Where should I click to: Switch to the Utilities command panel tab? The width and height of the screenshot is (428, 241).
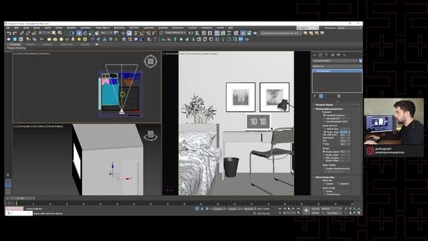[x=344, y=55]
